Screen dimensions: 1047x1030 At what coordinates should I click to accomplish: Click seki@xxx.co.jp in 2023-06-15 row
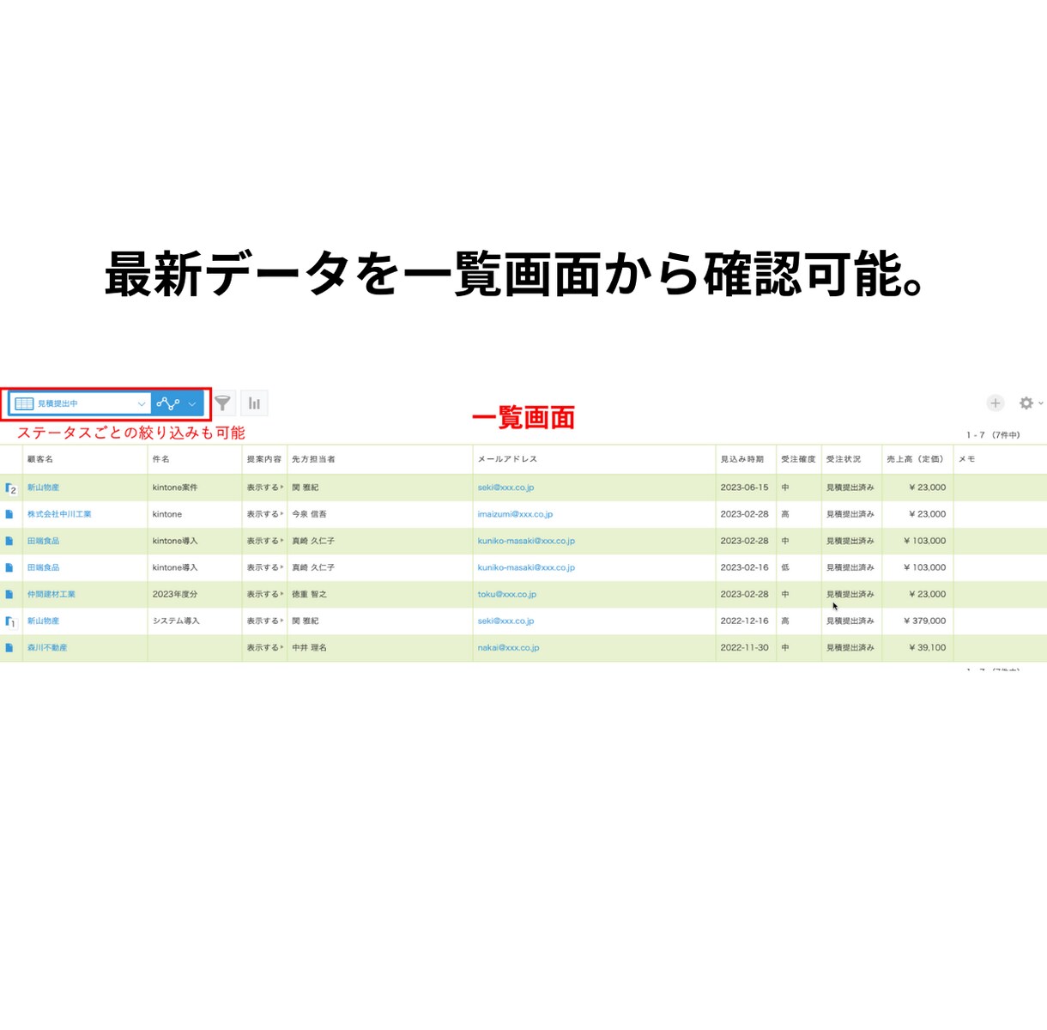[x=505, y=488]
